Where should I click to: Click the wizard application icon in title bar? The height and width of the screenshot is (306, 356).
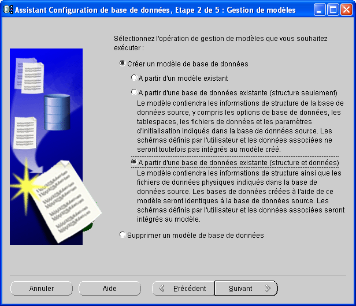8,10
